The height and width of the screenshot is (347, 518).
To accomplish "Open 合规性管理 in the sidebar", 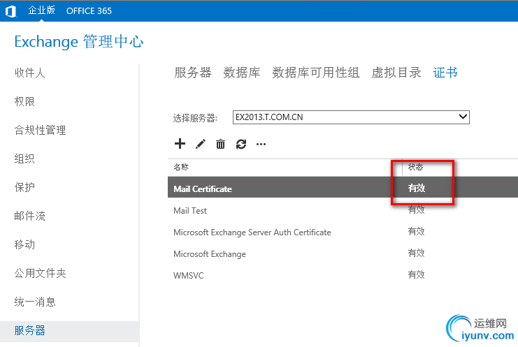I will coord(40,130).
